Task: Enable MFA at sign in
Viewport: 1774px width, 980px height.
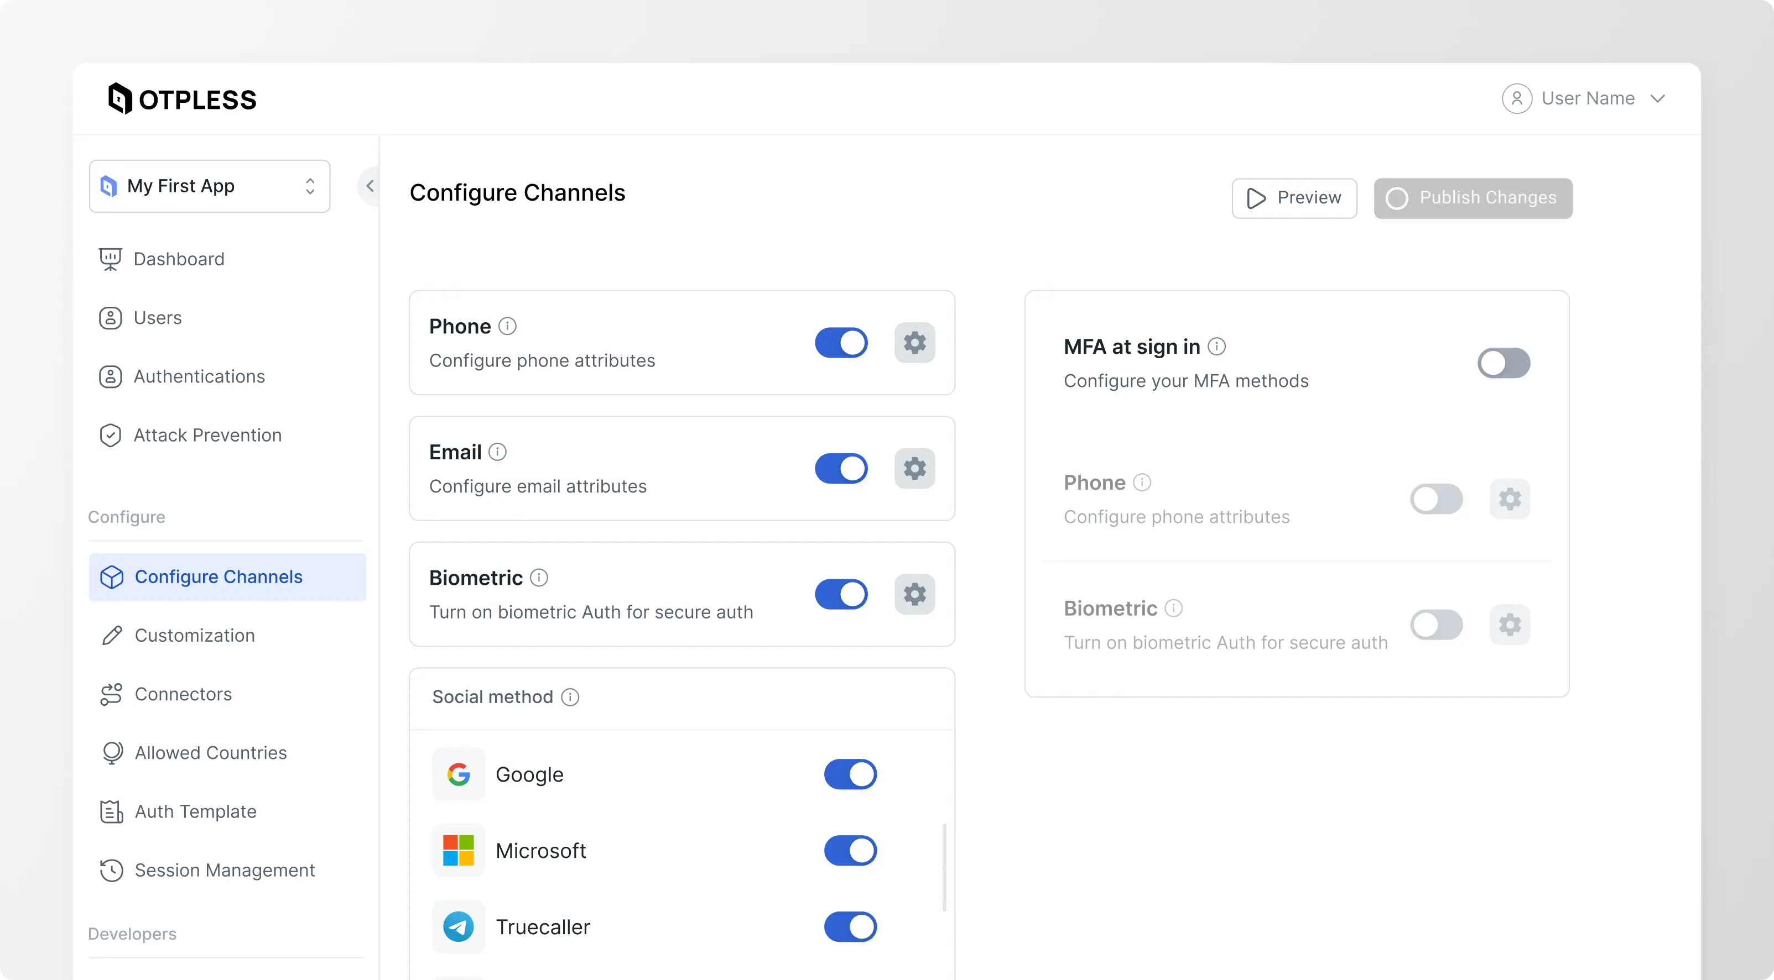Action: (1504, 363)
